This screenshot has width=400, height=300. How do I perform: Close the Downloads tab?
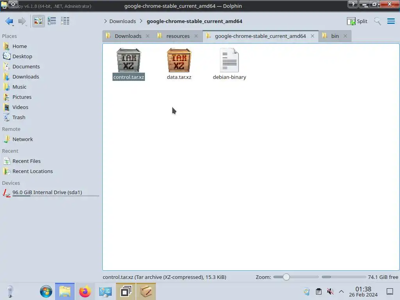click(147, 36)
